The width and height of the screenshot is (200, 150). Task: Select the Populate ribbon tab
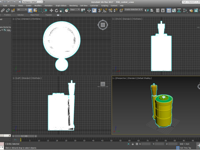point(49,15)
